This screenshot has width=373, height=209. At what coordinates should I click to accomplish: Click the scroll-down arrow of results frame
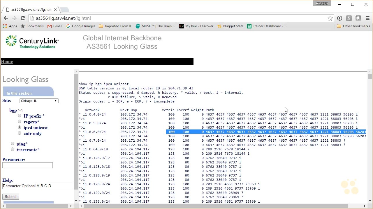pos(370,201)
